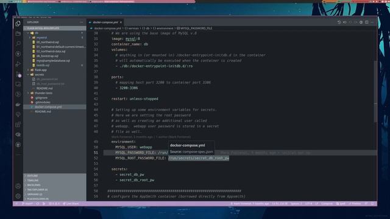
Task: Click the mysql image link on line 32
Action: [x=130, y=39]
